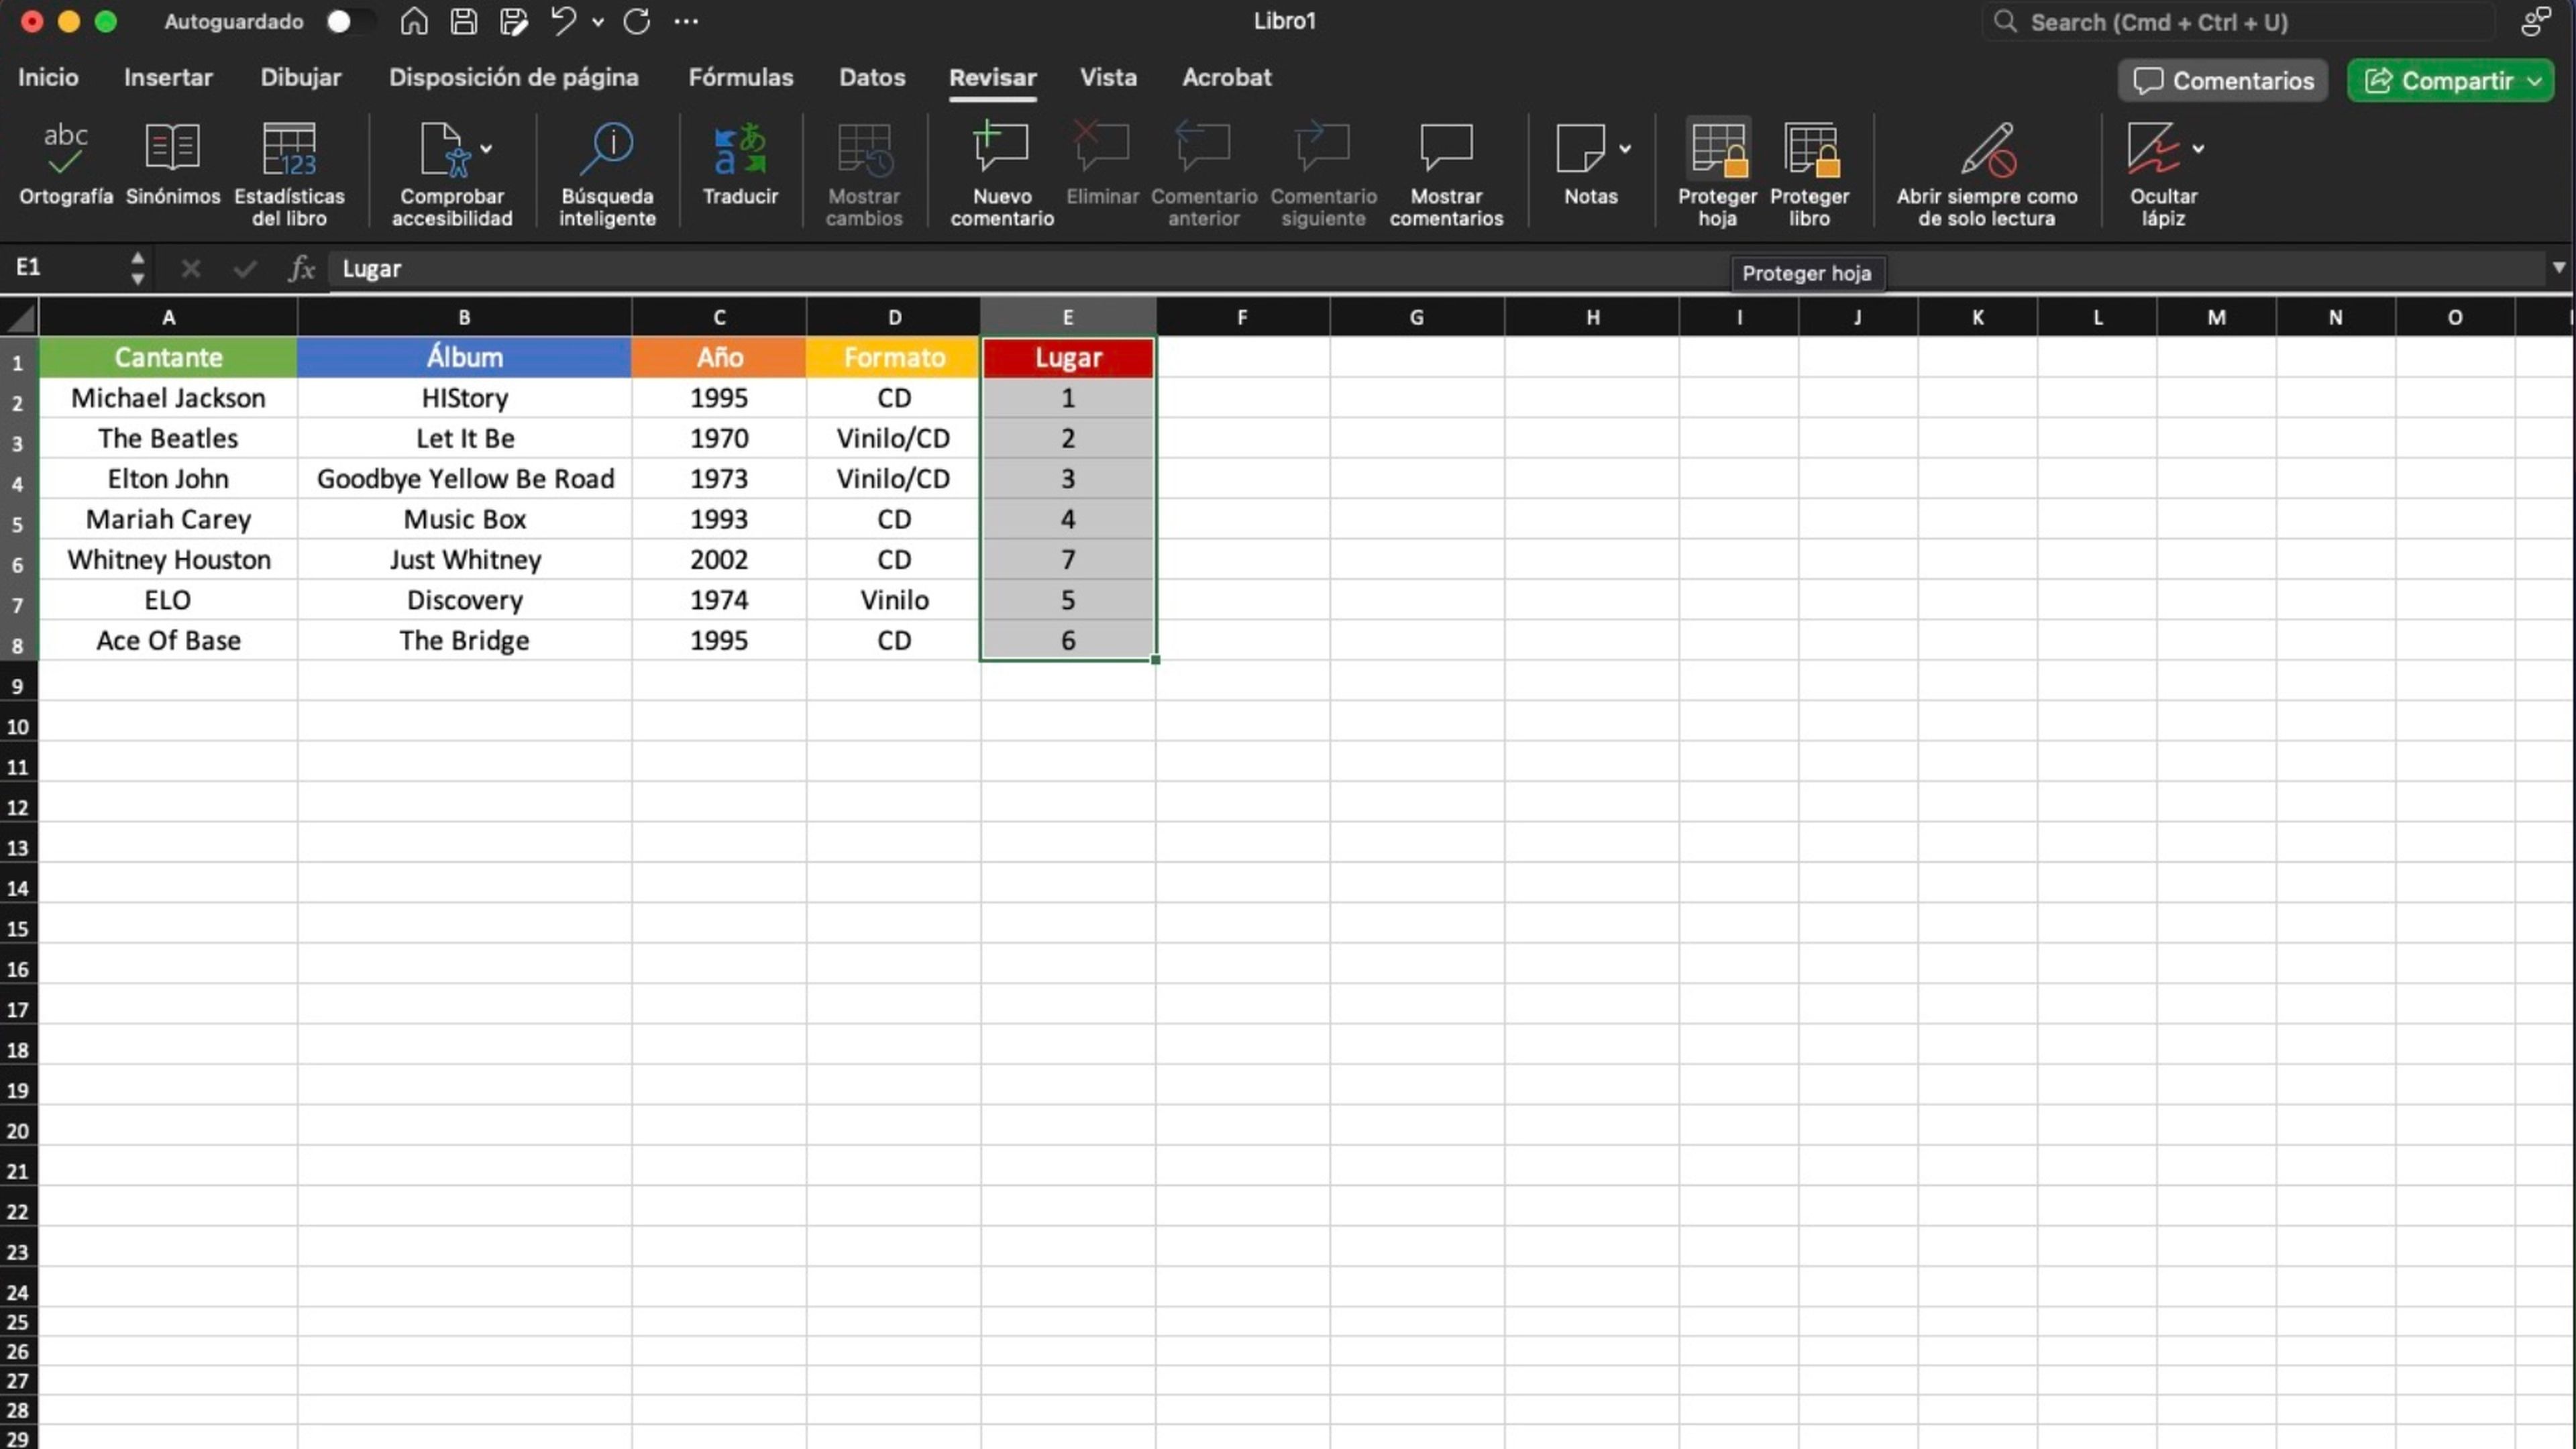The width and height of the screenshot is (2576, 1449).
Task: Open the Compartir dropdown chevron
Action: 2535,81
